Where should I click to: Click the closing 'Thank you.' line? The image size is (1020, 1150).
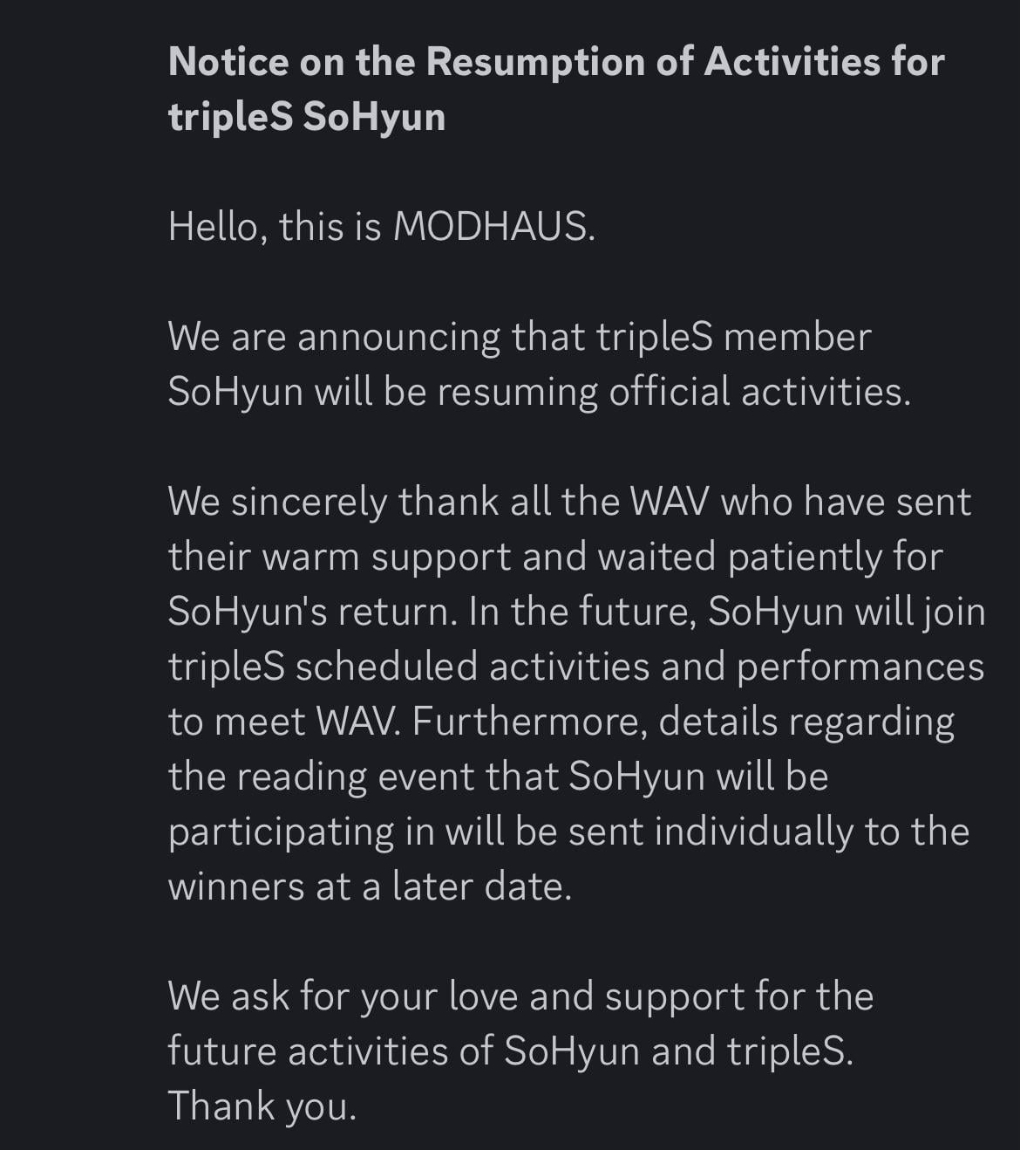262,1106
